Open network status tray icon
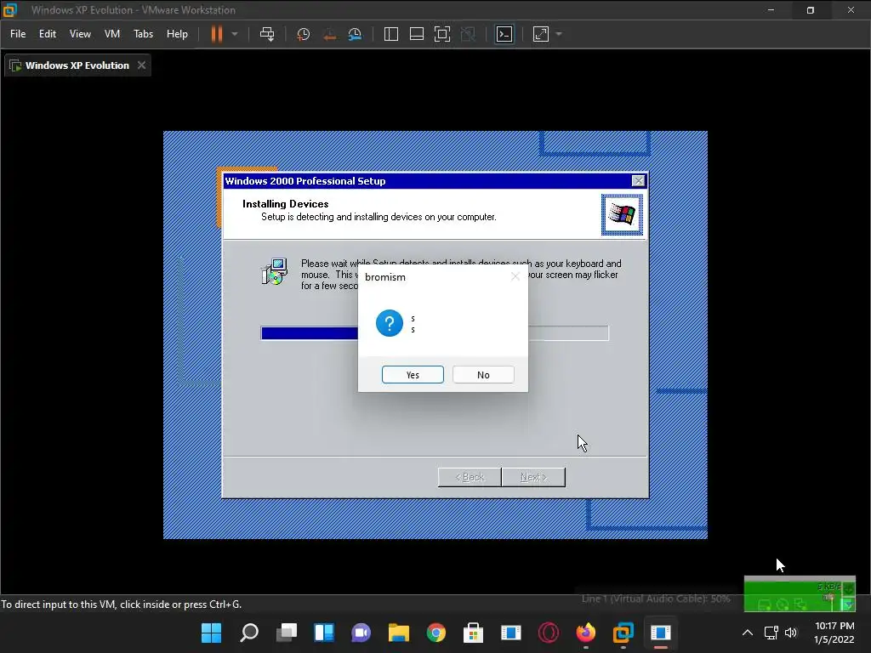 click(771, 633)
